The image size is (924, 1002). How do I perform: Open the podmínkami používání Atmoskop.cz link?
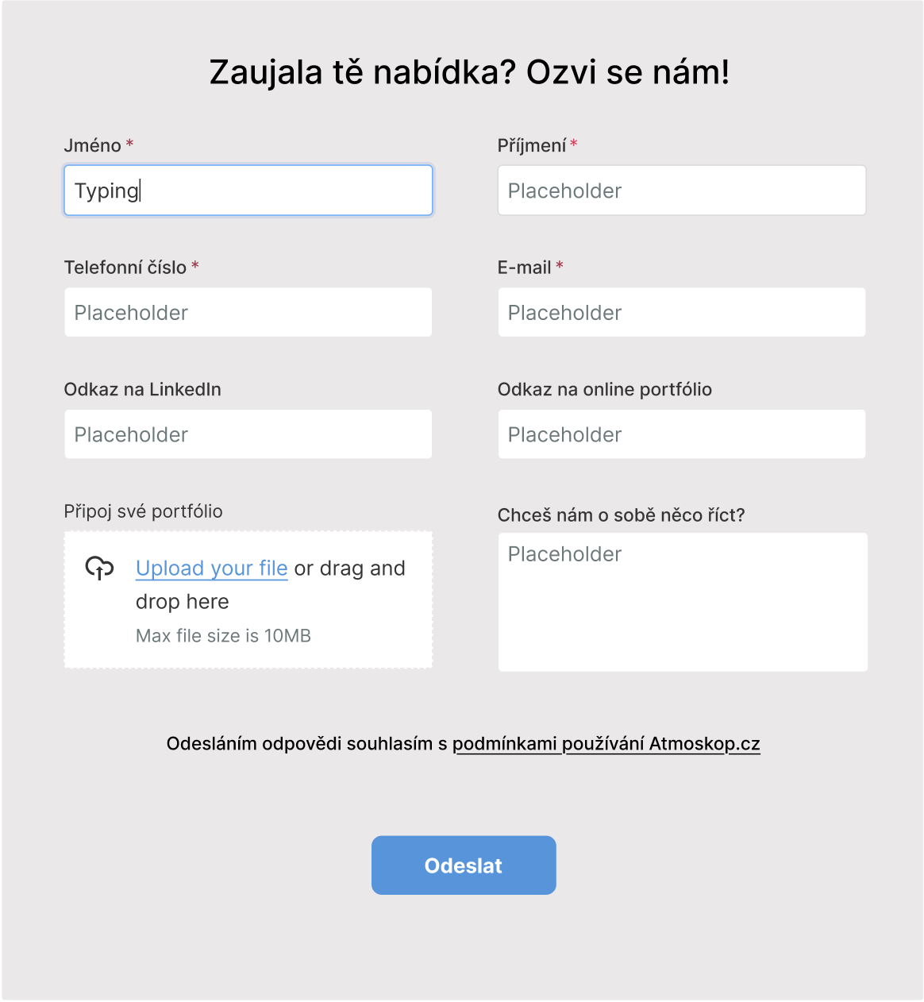(606, 744)
